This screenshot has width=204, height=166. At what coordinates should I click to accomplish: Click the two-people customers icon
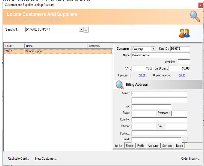click(x=184, y=33)
